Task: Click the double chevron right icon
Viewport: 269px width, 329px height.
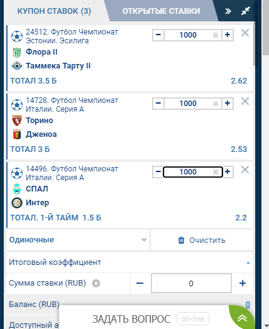Action: pyautogui.click(x=228, y=11)
